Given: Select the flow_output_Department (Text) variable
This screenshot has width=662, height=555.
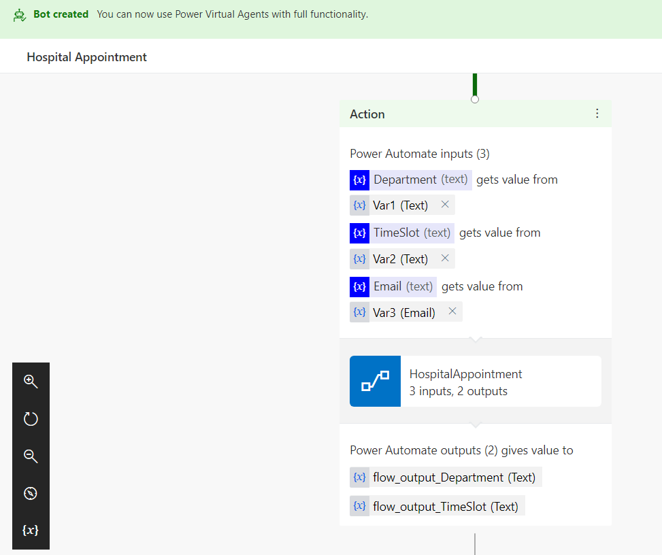Looking at the screenshot, I should (x=446, y=477).
